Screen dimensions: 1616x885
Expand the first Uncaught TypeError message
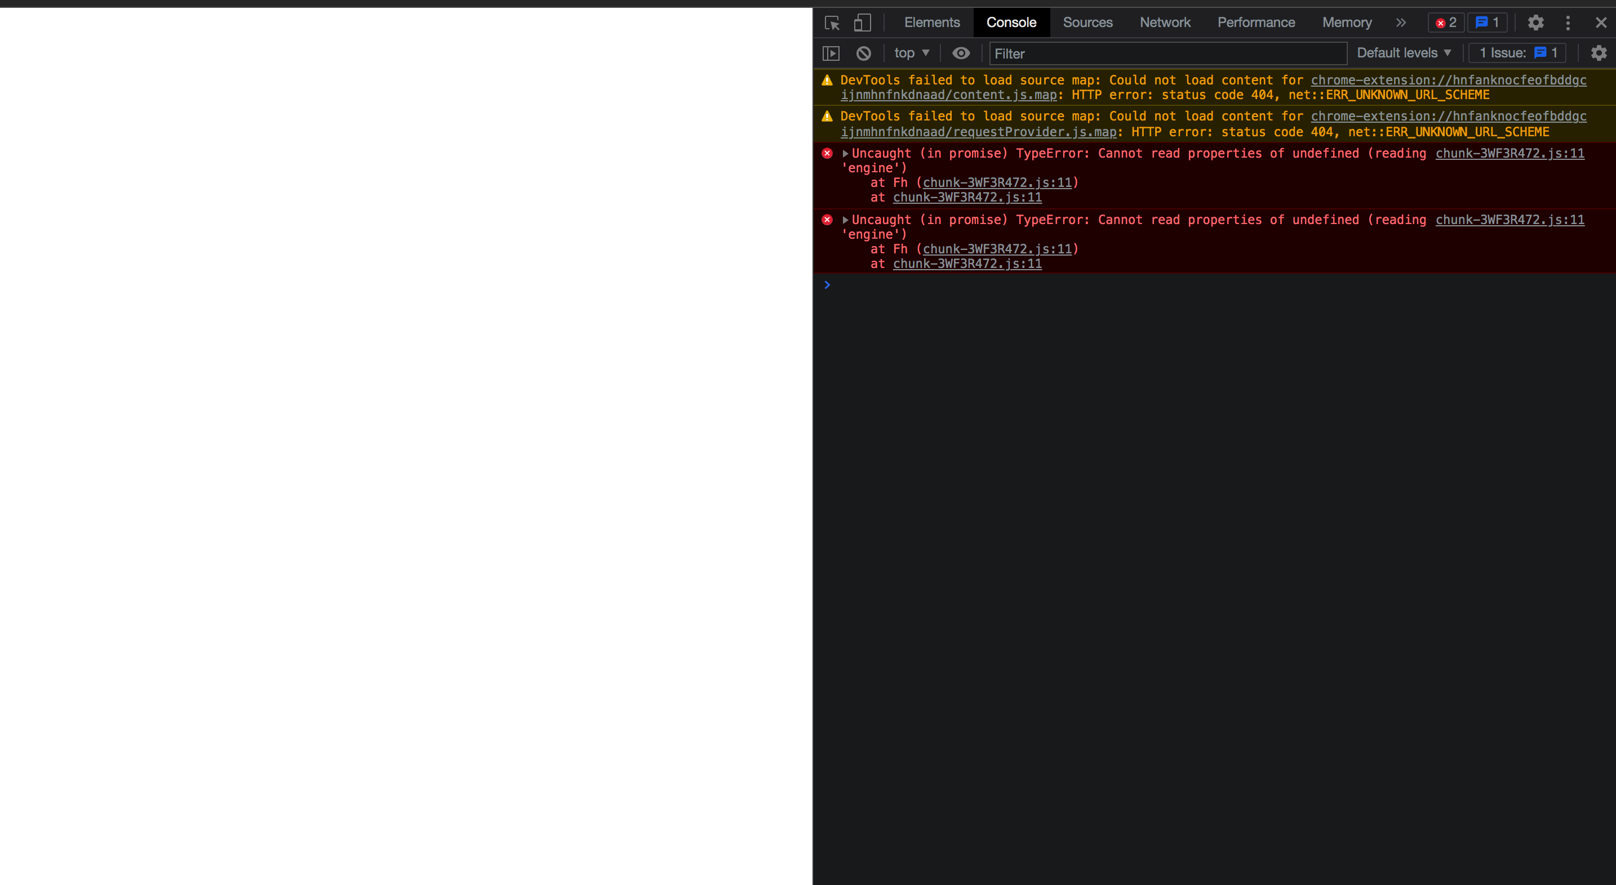click(845, 153)
